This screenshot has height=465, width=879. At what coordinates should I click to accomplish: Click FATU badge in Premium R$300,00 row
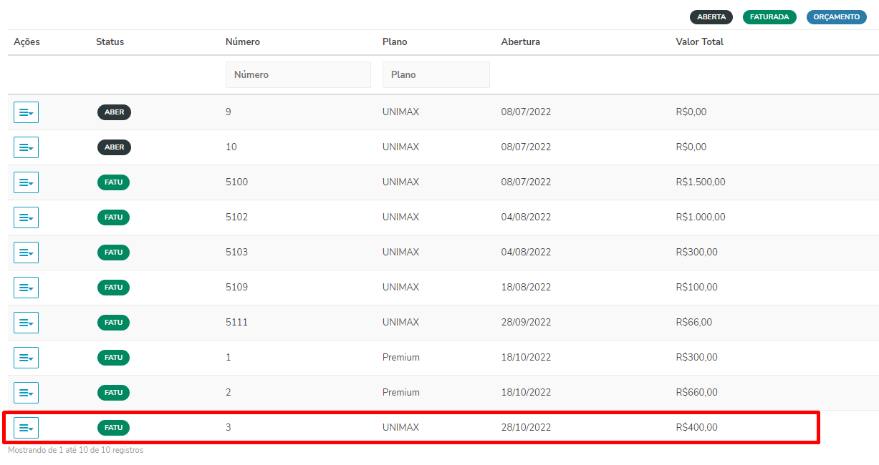tap(114, 358)
